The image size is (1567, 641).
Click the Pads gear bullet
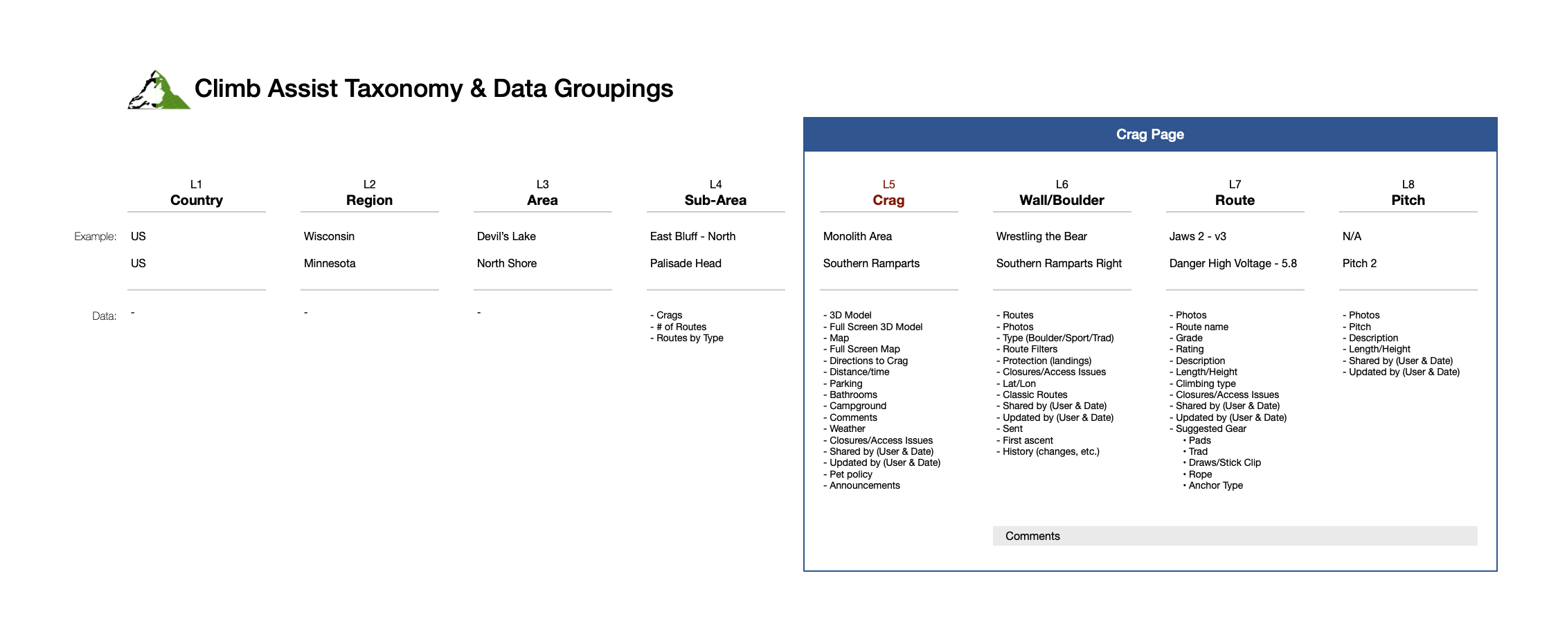[1197, 440]
